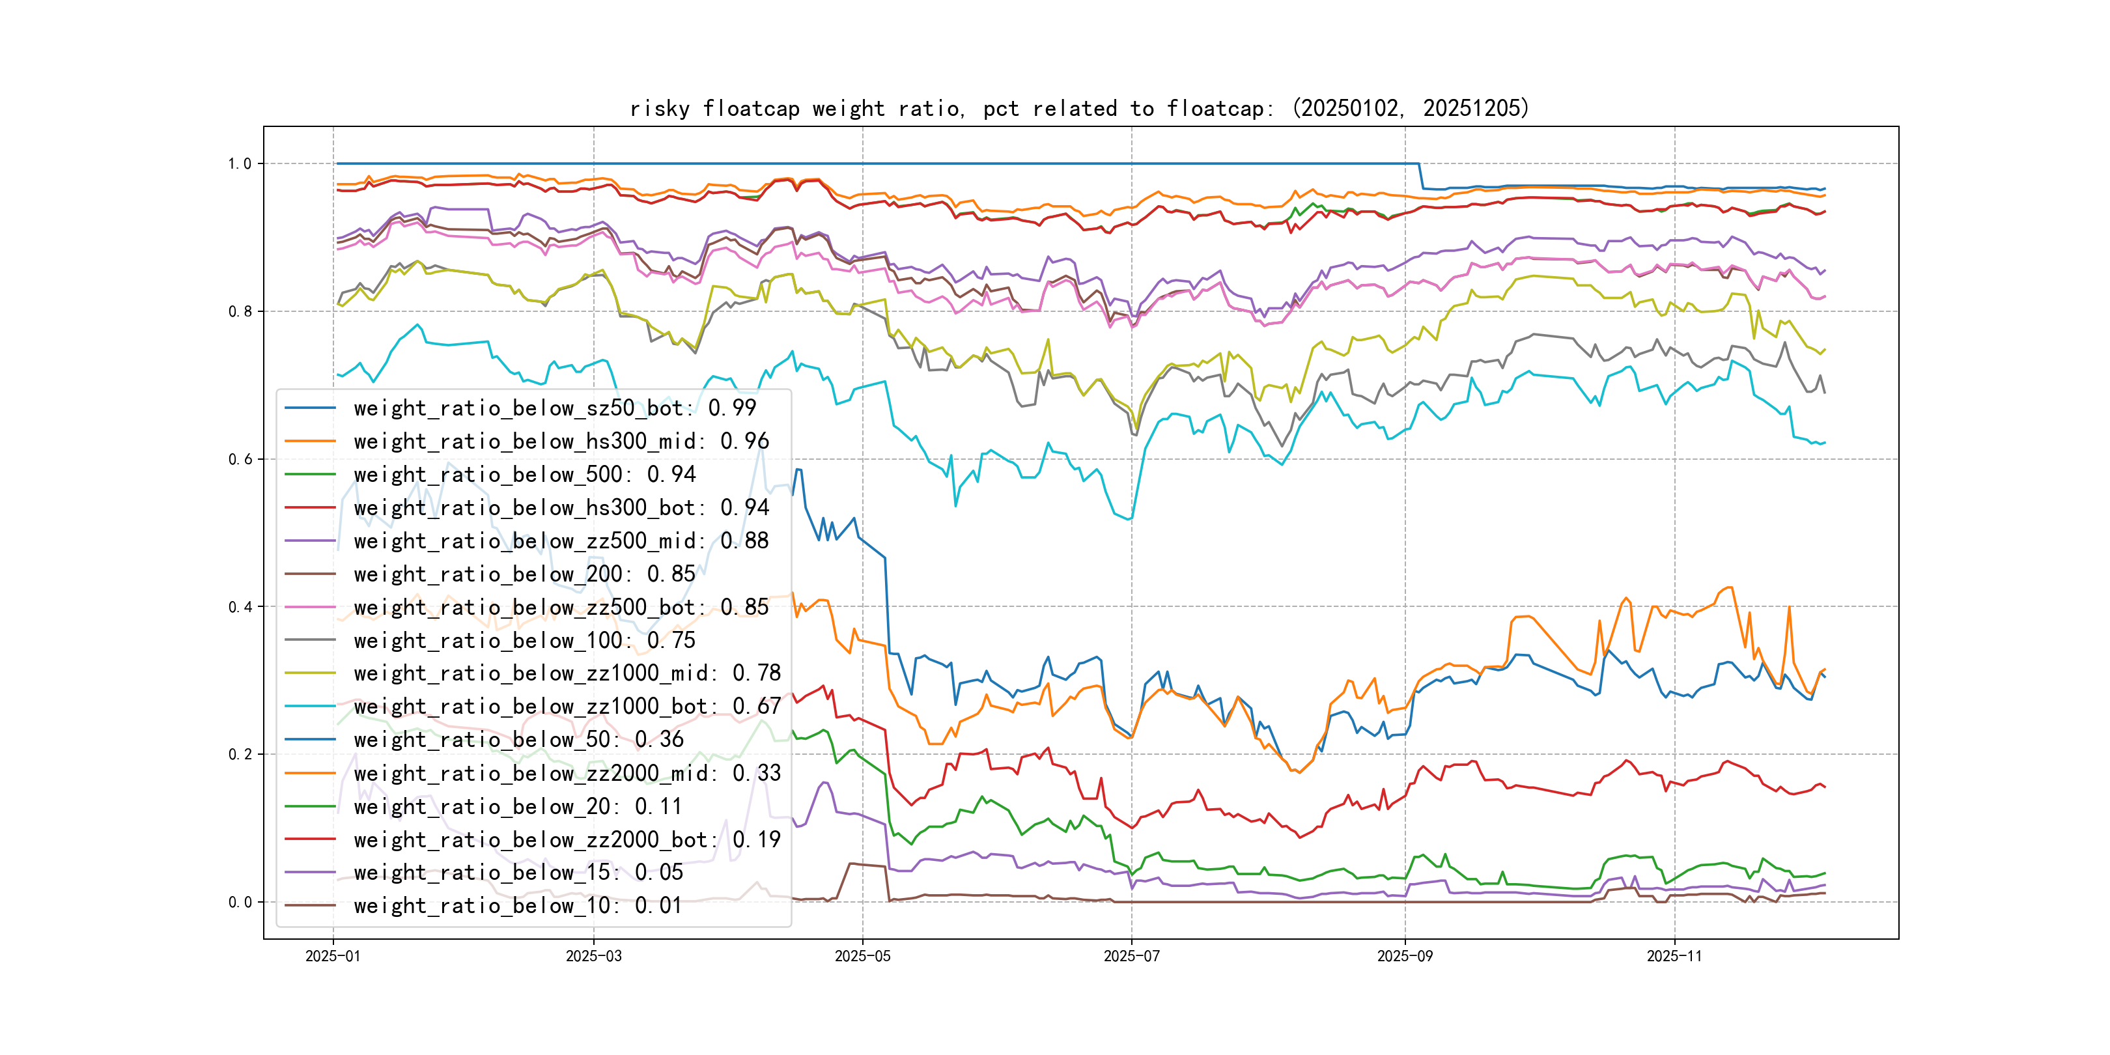
Task: Click the 1.0 y-axis tick label
Action: 239,164
